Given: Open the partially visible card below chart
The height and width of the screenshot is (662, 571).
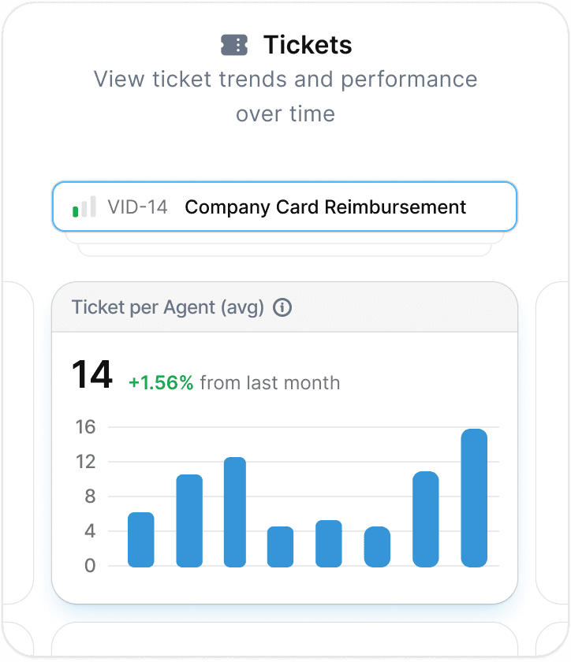Looking at the screenshot, I should tap(285, 639).
